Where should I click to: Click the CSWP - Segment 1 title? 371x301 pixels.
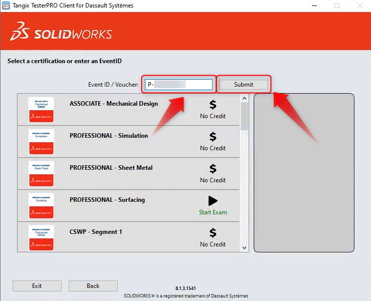pos(96,232)
